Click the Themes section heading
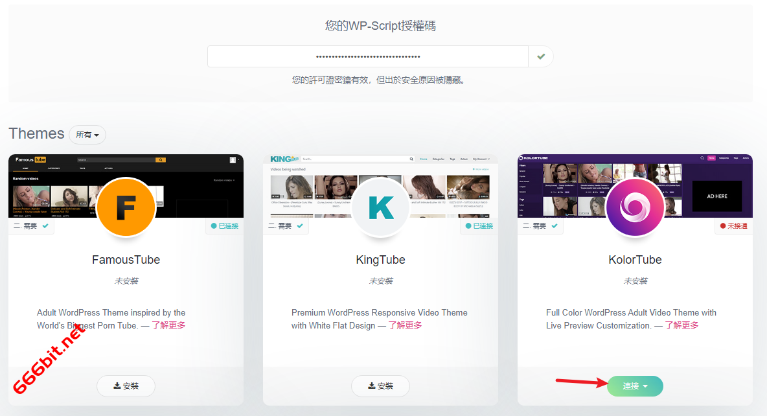767x416 pixels. 37,133
